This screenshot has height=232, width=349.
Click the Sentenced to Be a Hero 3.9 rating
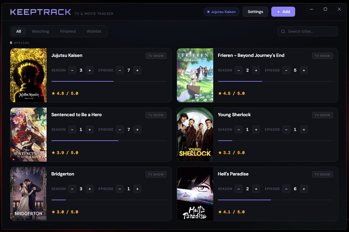tap(65, 152)
